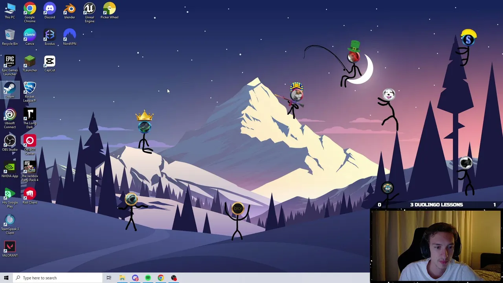The height and width of the screenshot is (283, 503).
Task: Click the TeamSpeak 3 Client icon
Action: tap(10, 224)
